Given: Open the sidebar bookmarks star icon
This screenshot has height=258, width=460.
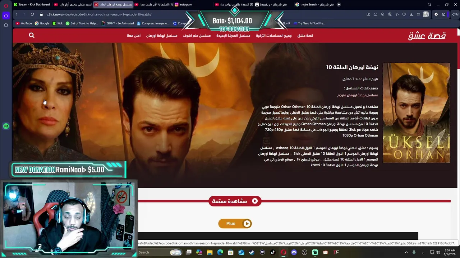Looking at the screenshot, I should 6,25.
